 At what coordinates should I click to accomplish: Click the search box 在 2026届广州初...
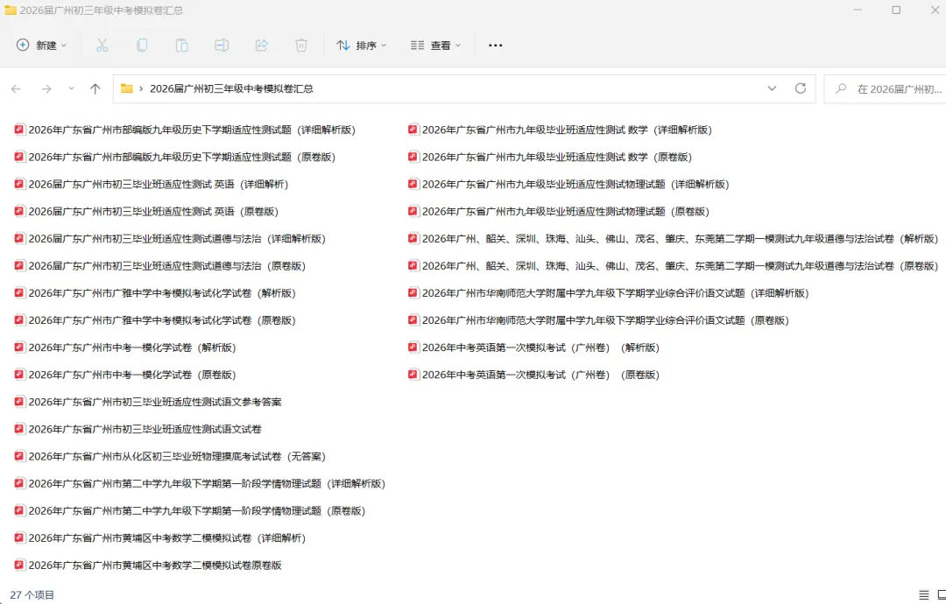[885, 89]
